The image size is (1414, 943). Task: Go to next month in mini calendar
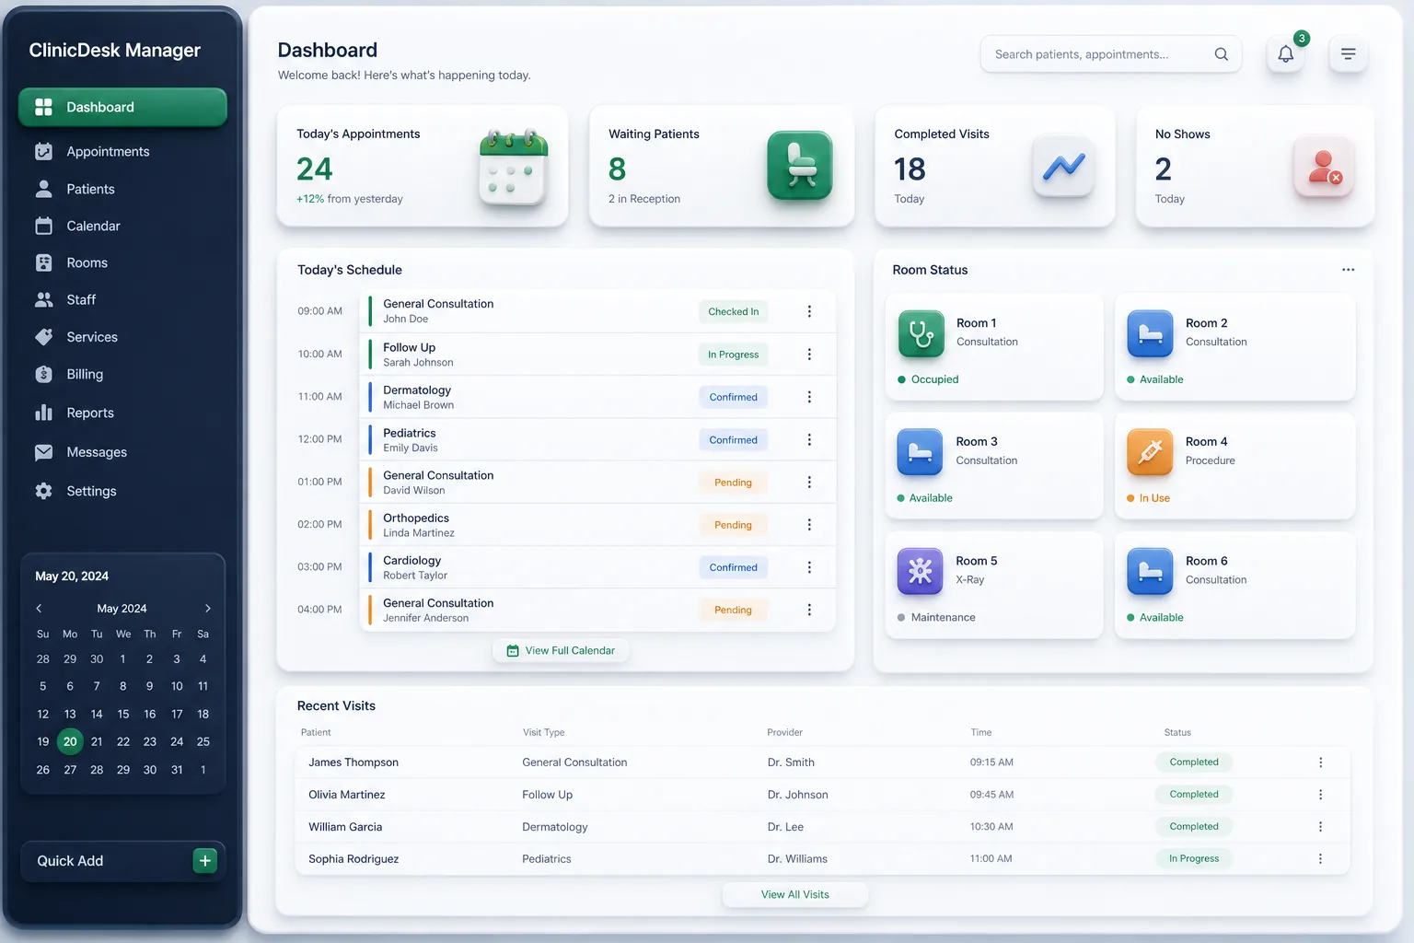point(208,609)
